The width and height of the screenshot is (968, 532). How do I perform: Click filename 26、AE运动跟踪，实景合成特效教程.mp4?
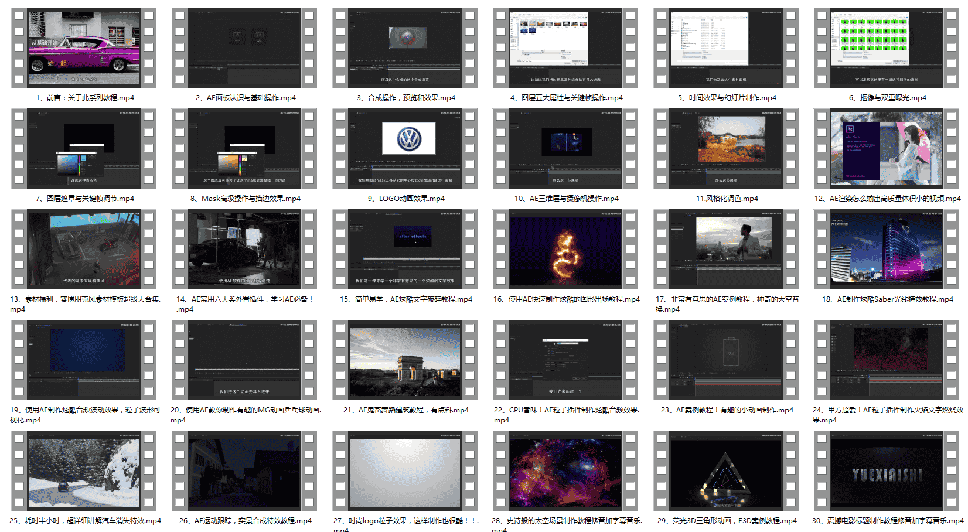click(245, 521)
